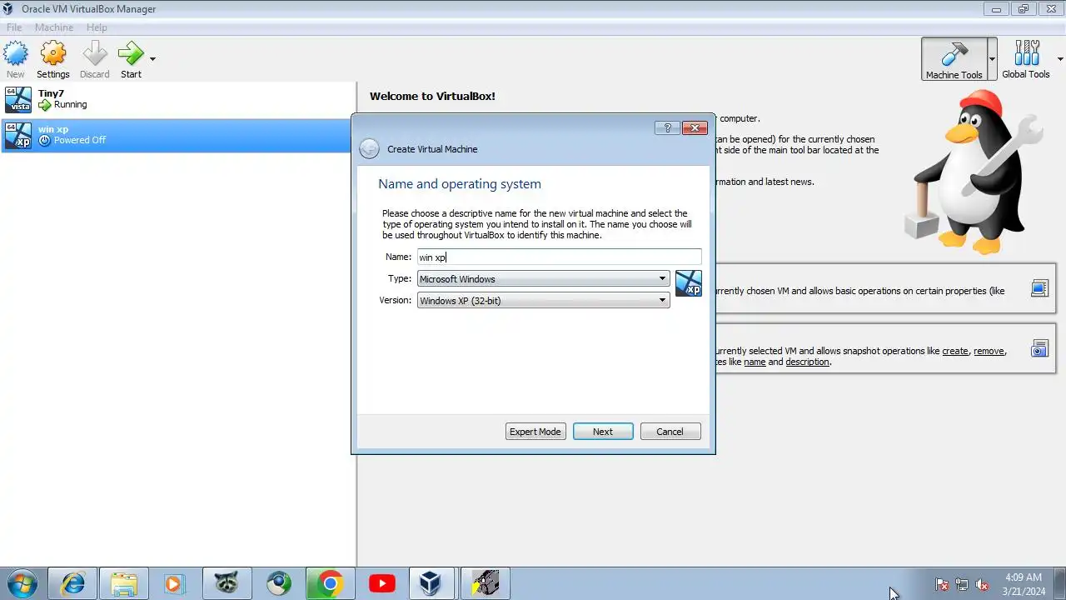The width and height of the screenshot is (1066, 600).
Task: Open the Version dropdown Windows XP (32-bit)
Action: tap(543, 301)
